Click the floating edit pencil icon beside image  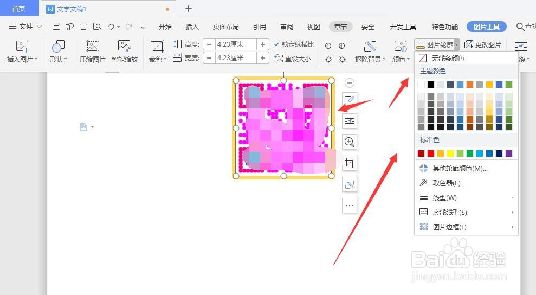pyautogui.click(x=350, y=100)
